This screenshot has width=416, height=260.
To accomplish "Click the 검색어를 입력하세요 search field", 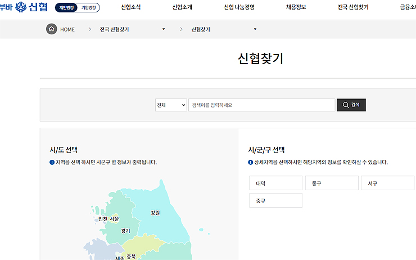I will pos(261,105).
